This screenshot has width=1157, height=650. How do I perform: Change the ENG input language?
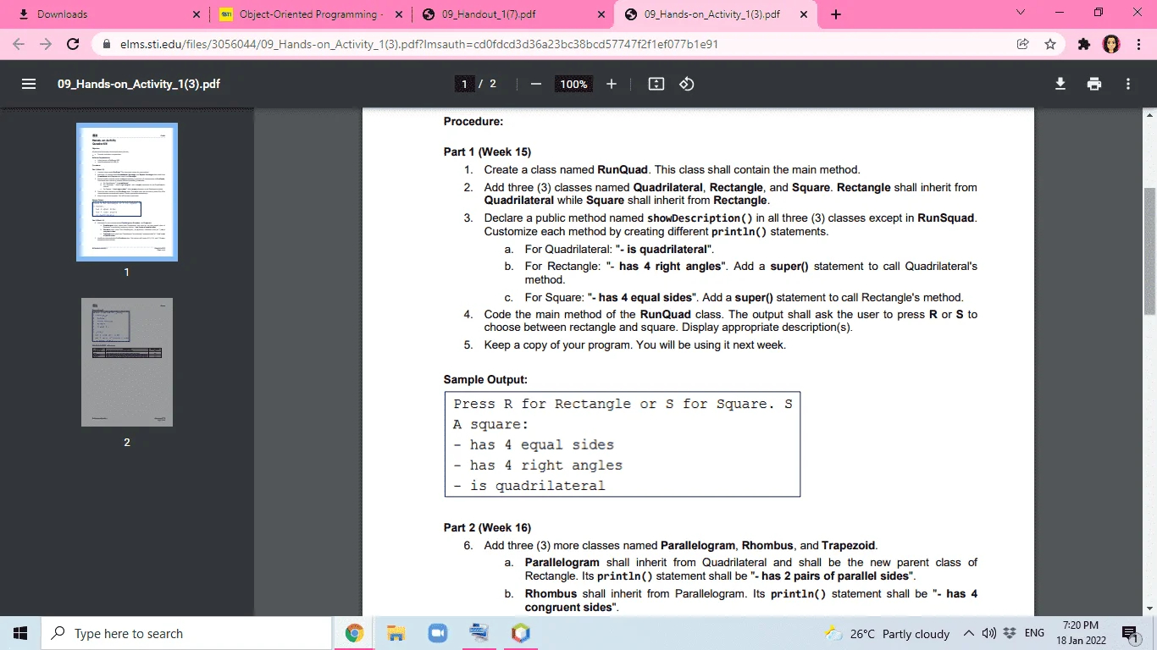(x=1034, y=634)
